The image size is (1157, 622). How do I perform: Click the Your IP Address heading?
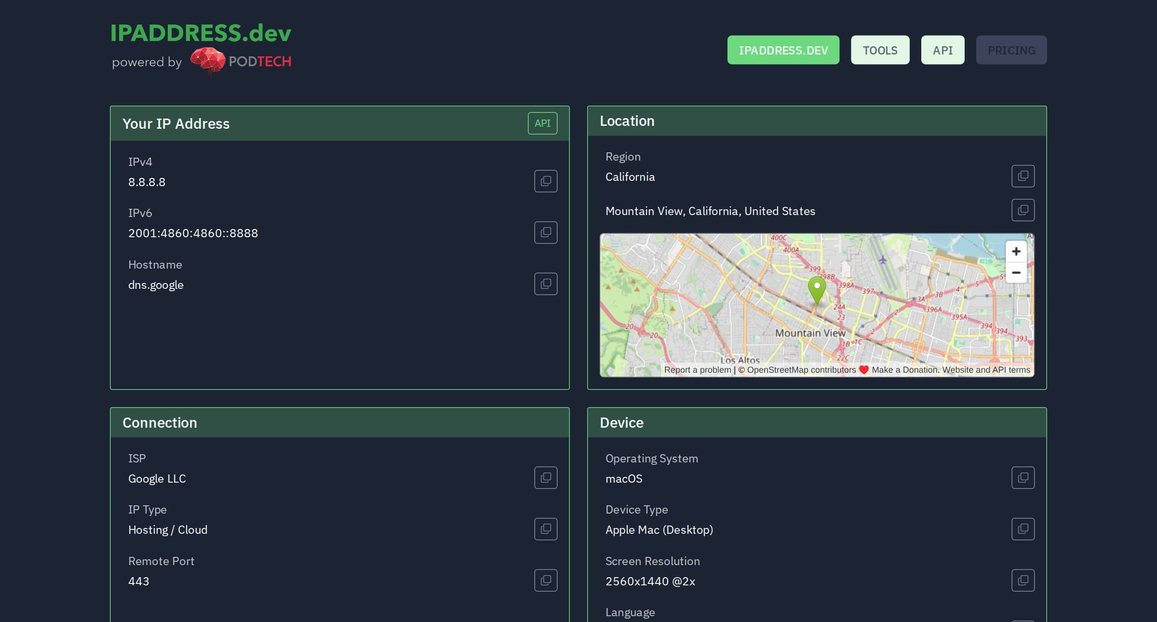click(176, 124)
